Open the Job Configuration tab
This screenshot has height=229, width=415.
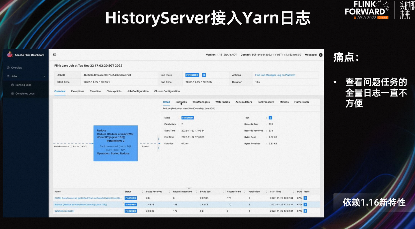(x=138, y=91)
